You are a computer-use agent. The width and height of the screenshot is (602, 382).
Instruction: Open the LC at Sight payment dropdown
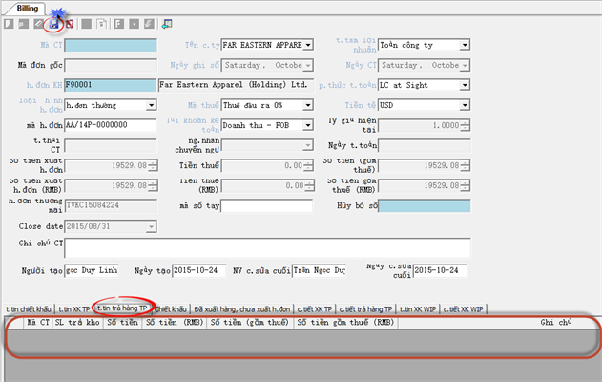pyautogui.click(x=465, y=85)
